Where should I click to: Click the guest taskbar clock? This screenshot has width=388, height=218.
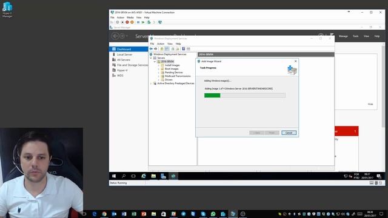(x=367, y=176)
